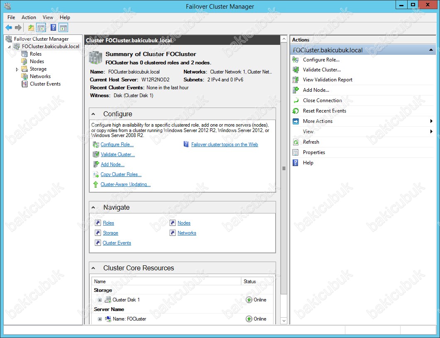Open the View menu in menu bar

click(x=48, y=17)
